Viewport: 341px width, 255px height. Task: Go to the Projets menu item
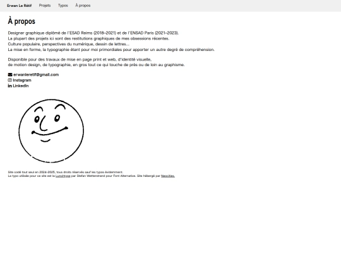coord(45,6)
